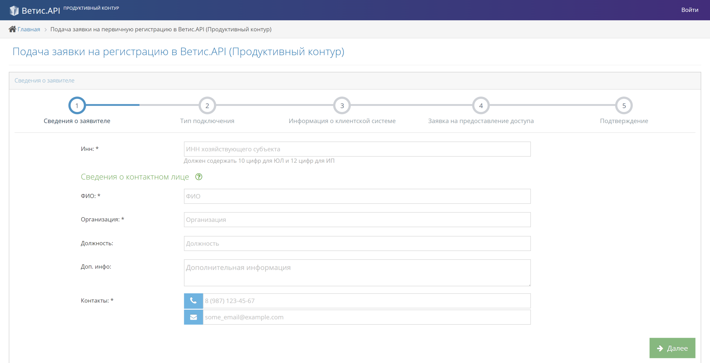The width and height of the screenshot is (710, 363).
Task: Focus the Должность input field
Action: click(357, 243)
